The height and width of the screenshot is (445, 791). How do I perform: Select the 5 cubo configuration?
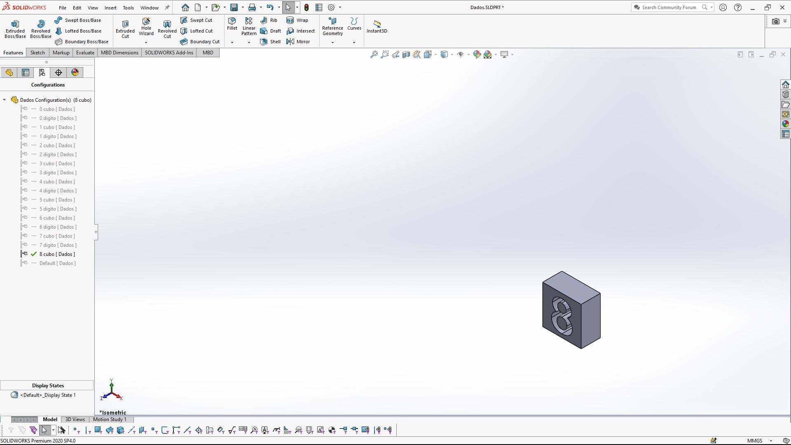point(57,200)
